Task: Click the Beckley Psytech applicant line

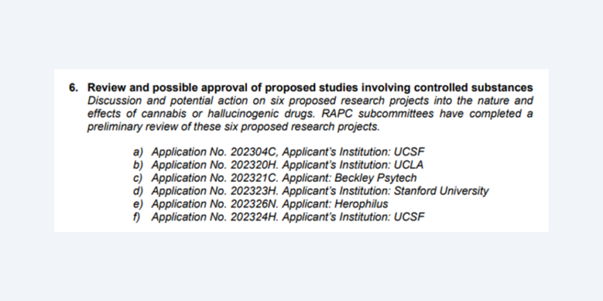Action: (x=284, y=178)
